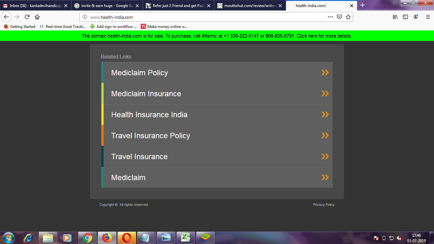
Task: Open the Health Insurance India link
Action: (149, 115)
